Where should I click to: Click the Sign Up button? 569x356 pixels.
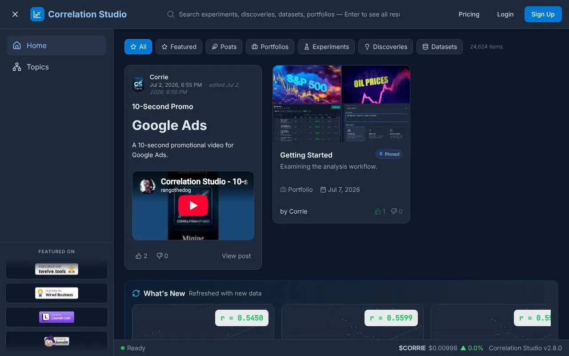(543, 14)
